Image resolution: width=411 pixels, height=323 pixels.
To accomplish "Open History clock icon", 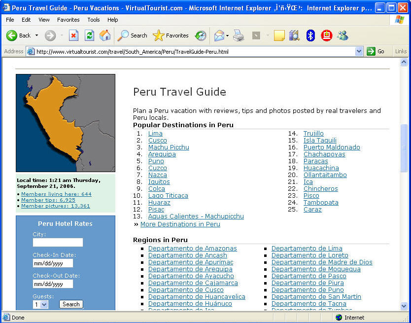I will (201, 36).
